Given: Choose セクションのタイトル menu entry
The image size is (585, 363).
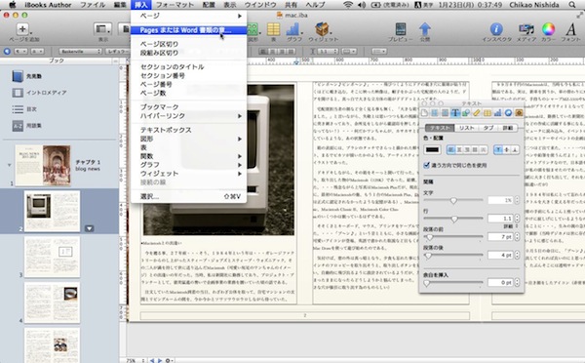Looking at the screenshot, I should pyautogui.click(x=188, y=67).
